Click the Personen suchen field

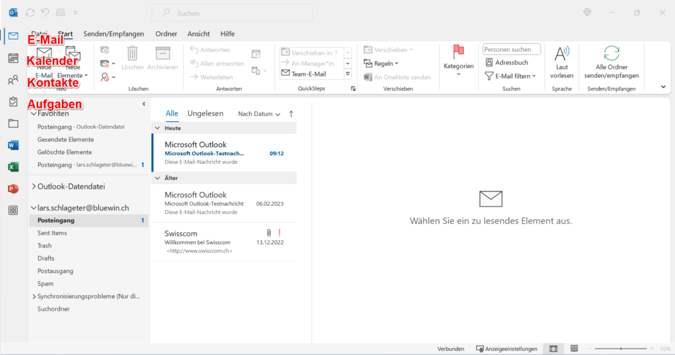pyautogui.click(x=512, y=49)
